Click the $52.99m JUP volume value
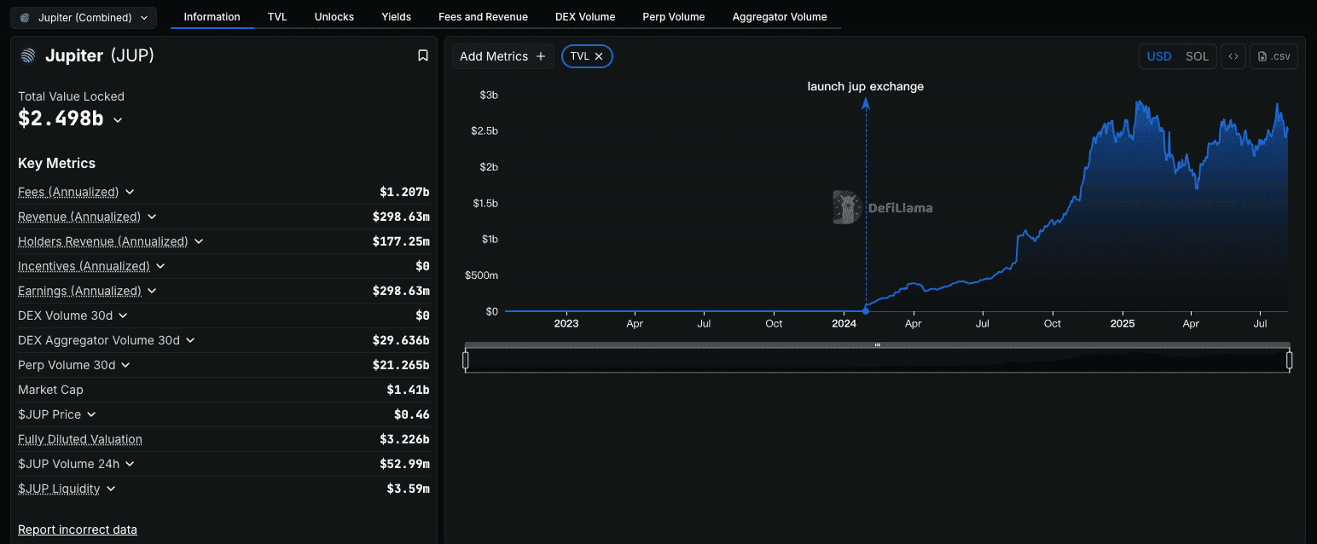 [x=404, y=464]
